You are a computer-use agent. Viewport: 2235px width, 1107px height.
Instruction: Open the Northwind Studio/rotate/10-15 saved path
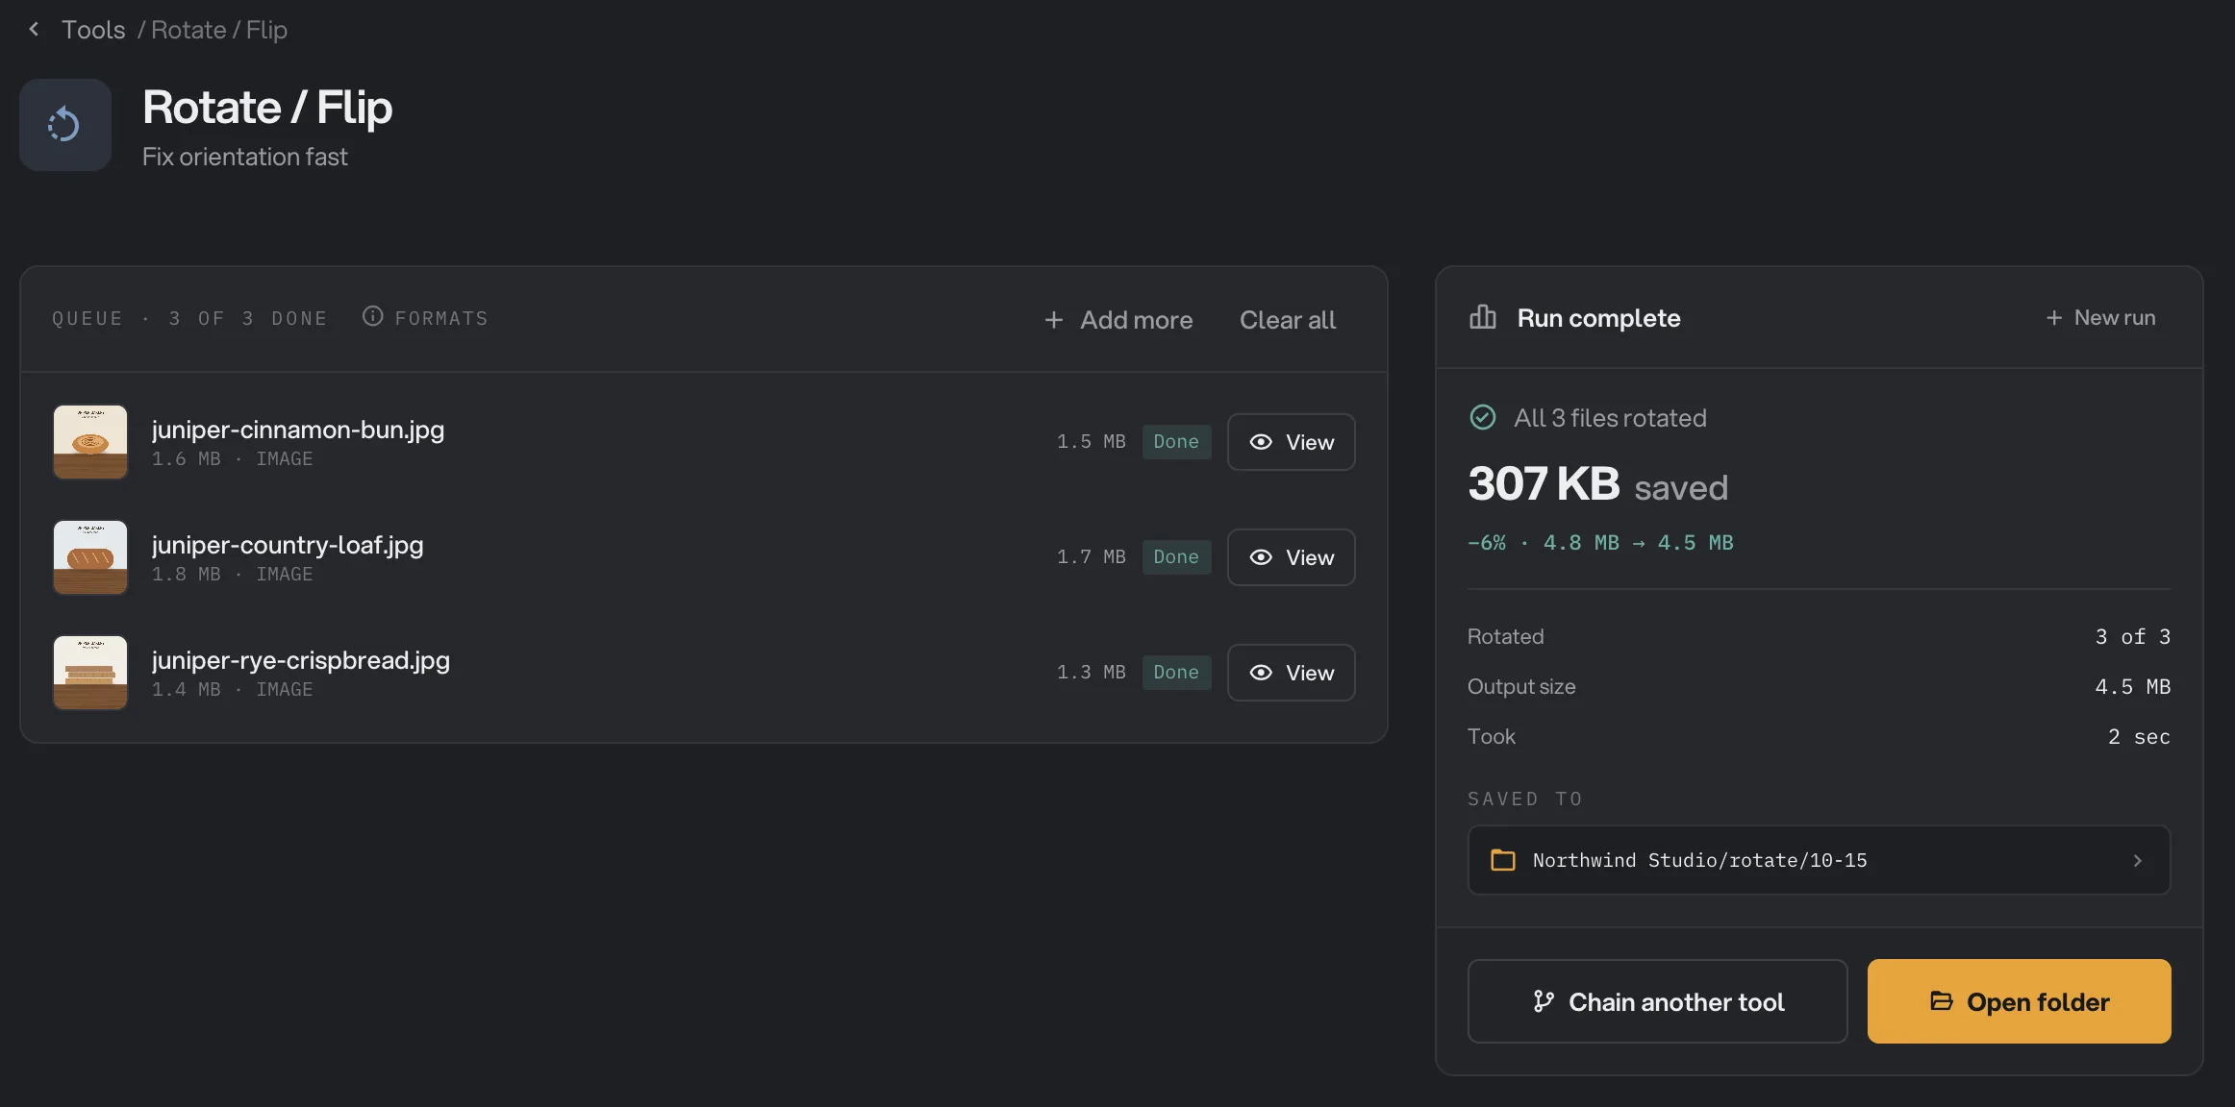point(1819,860)
